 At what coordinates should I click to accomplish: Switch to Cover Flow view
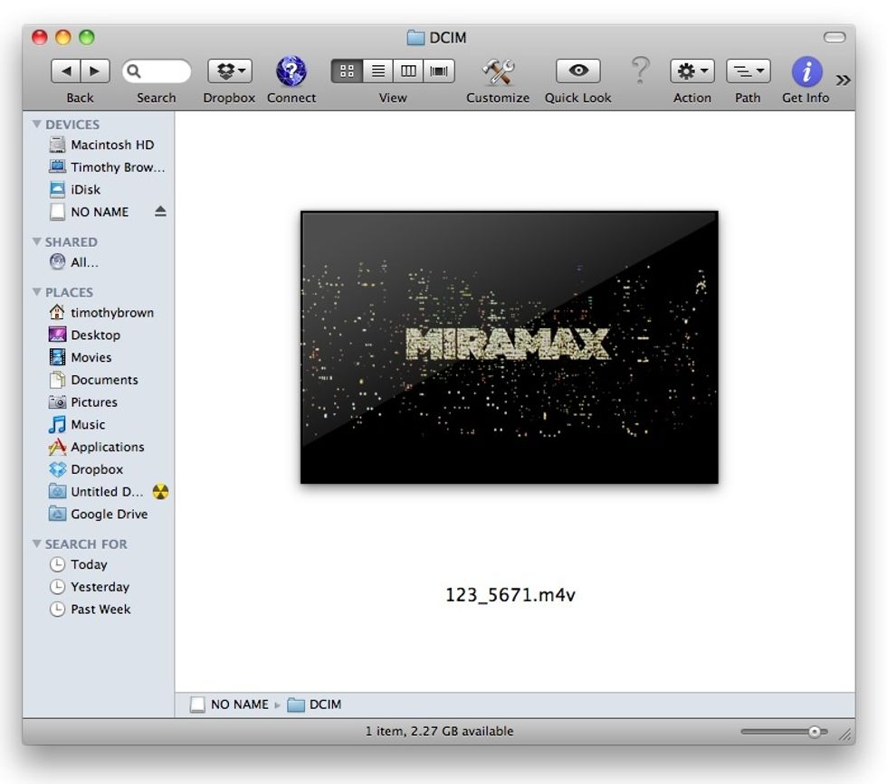438,70
